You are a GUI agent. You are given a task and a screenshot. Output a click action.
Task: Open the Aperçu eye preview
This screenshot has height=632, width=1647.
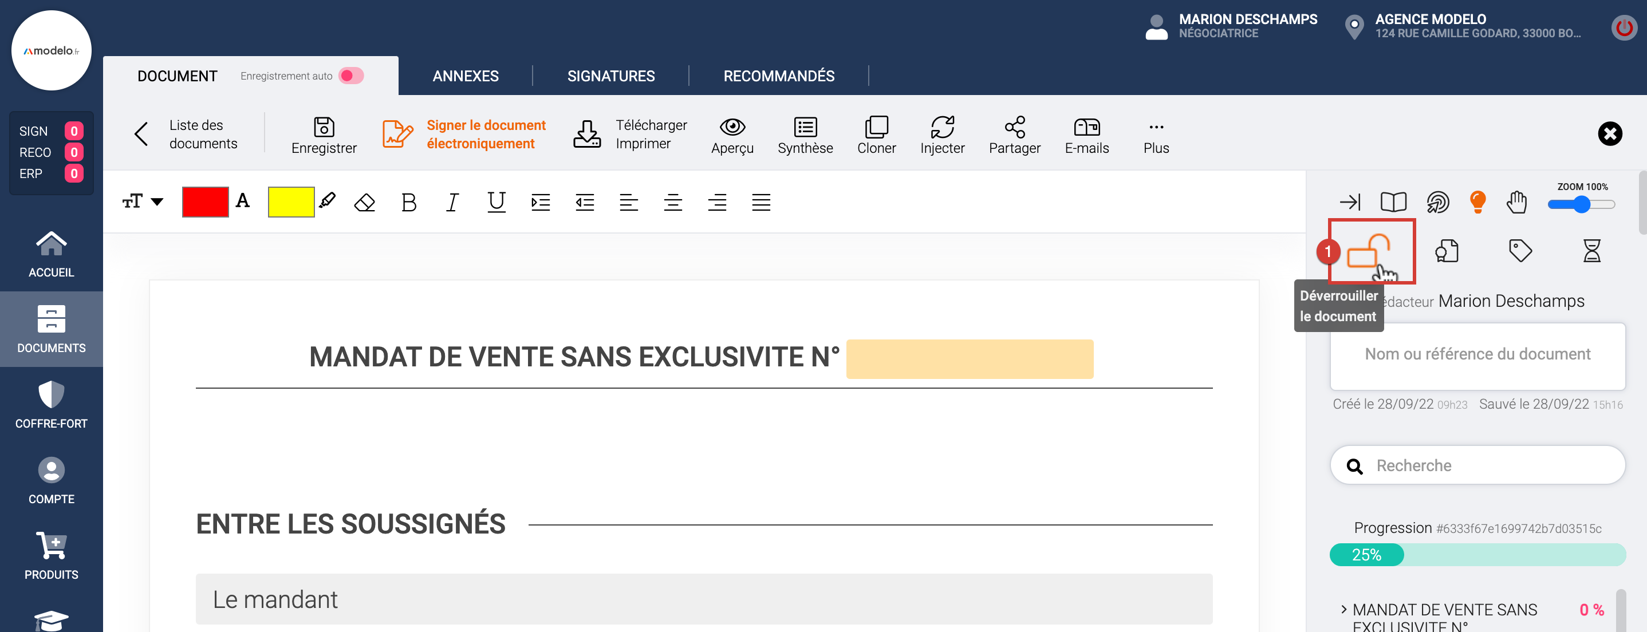click(x=732, y=127)
